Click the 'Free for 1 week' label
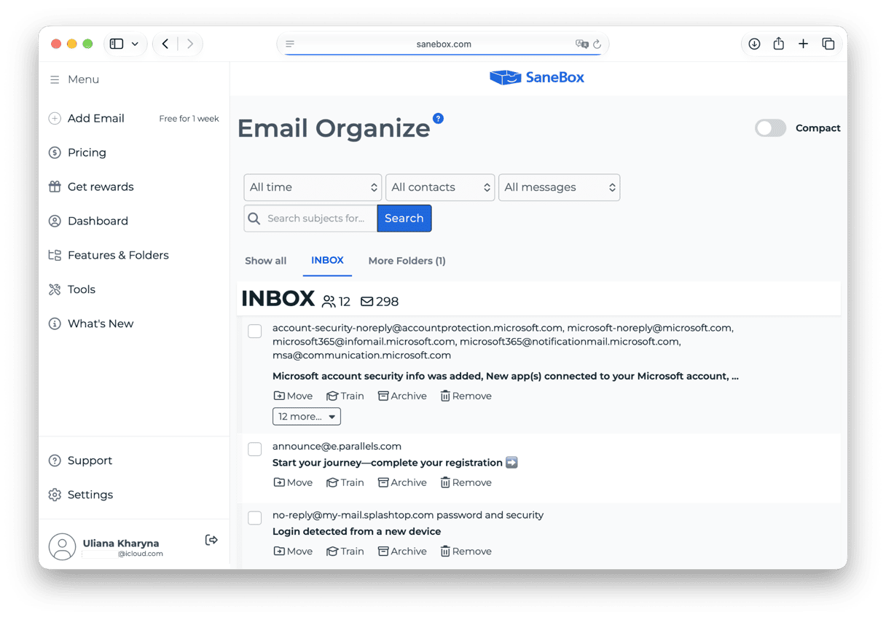The width and height of the screenshot is (886, 620). point(189,119)
